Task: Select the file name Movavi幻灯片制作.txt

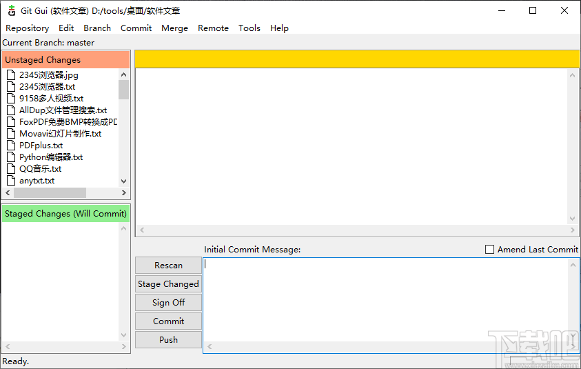Action: 60,134
